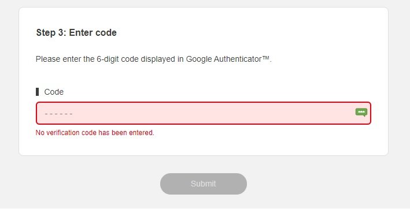410x209 pixels.
Task: Click gray page background left of Submit
Action: tap(79, 184)
